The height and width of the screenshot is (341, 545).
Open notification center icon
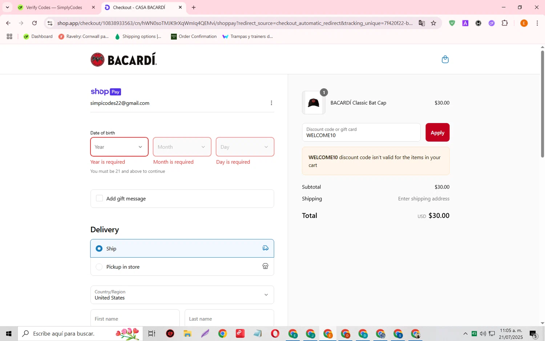click(533, 334)
